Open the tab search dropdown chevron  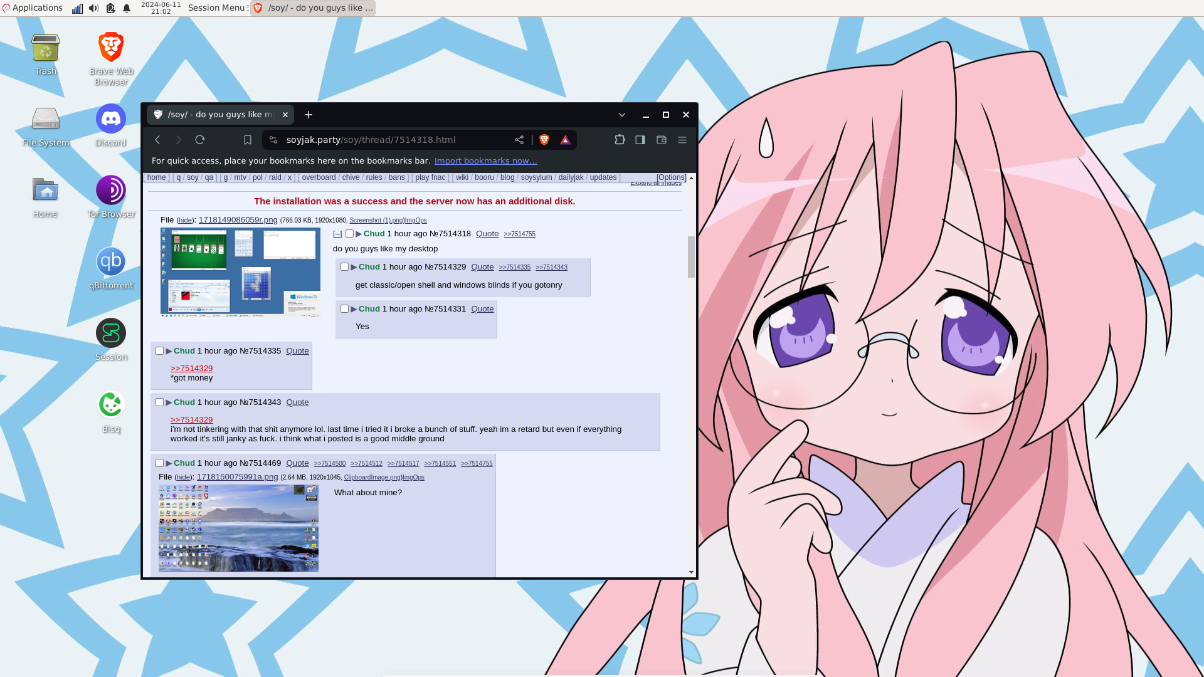pyautogui.click(x=621, y=115)
